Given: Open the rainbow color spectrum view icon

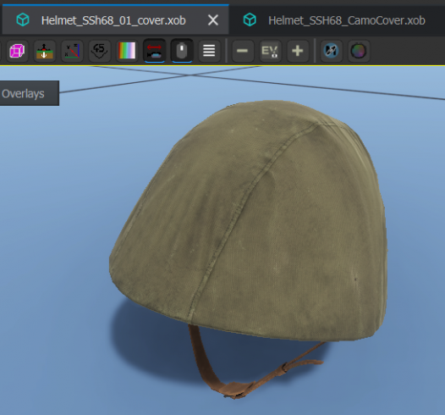Looking at the screenshot, I should [x=127, y=51].
